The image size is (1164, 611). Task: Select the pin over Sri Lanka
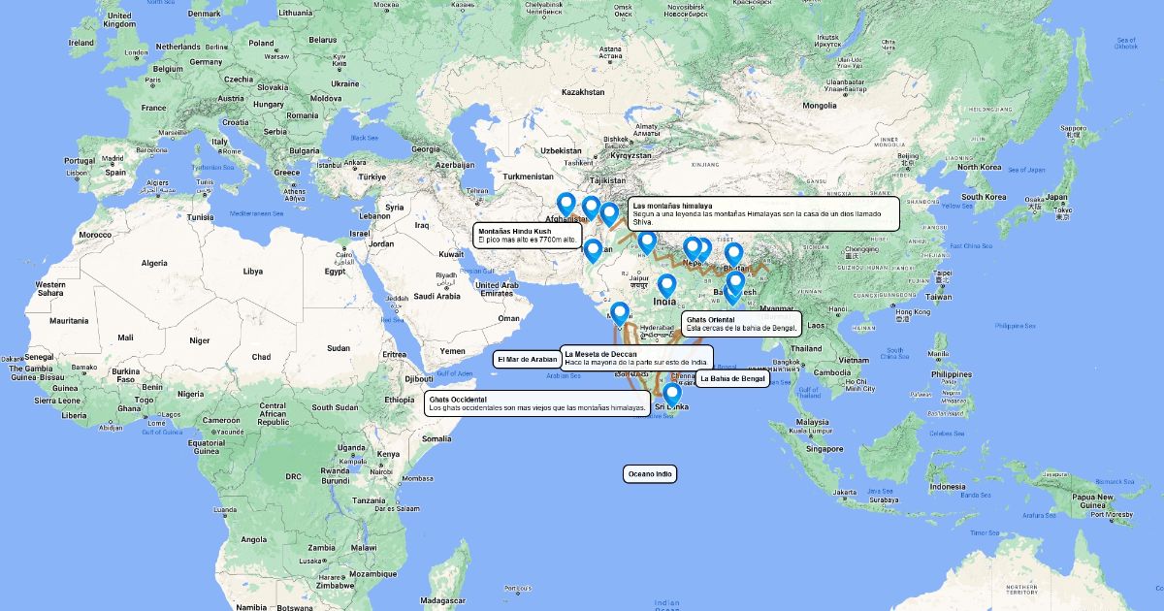pos(671,395)
